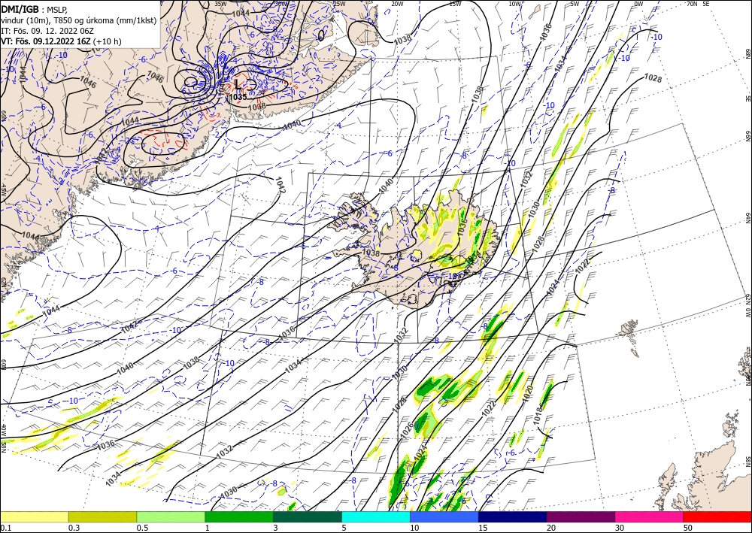Pick the bright blue 10 mm legend swatch
Screen dimensions: 752x533
pos(444,516)
